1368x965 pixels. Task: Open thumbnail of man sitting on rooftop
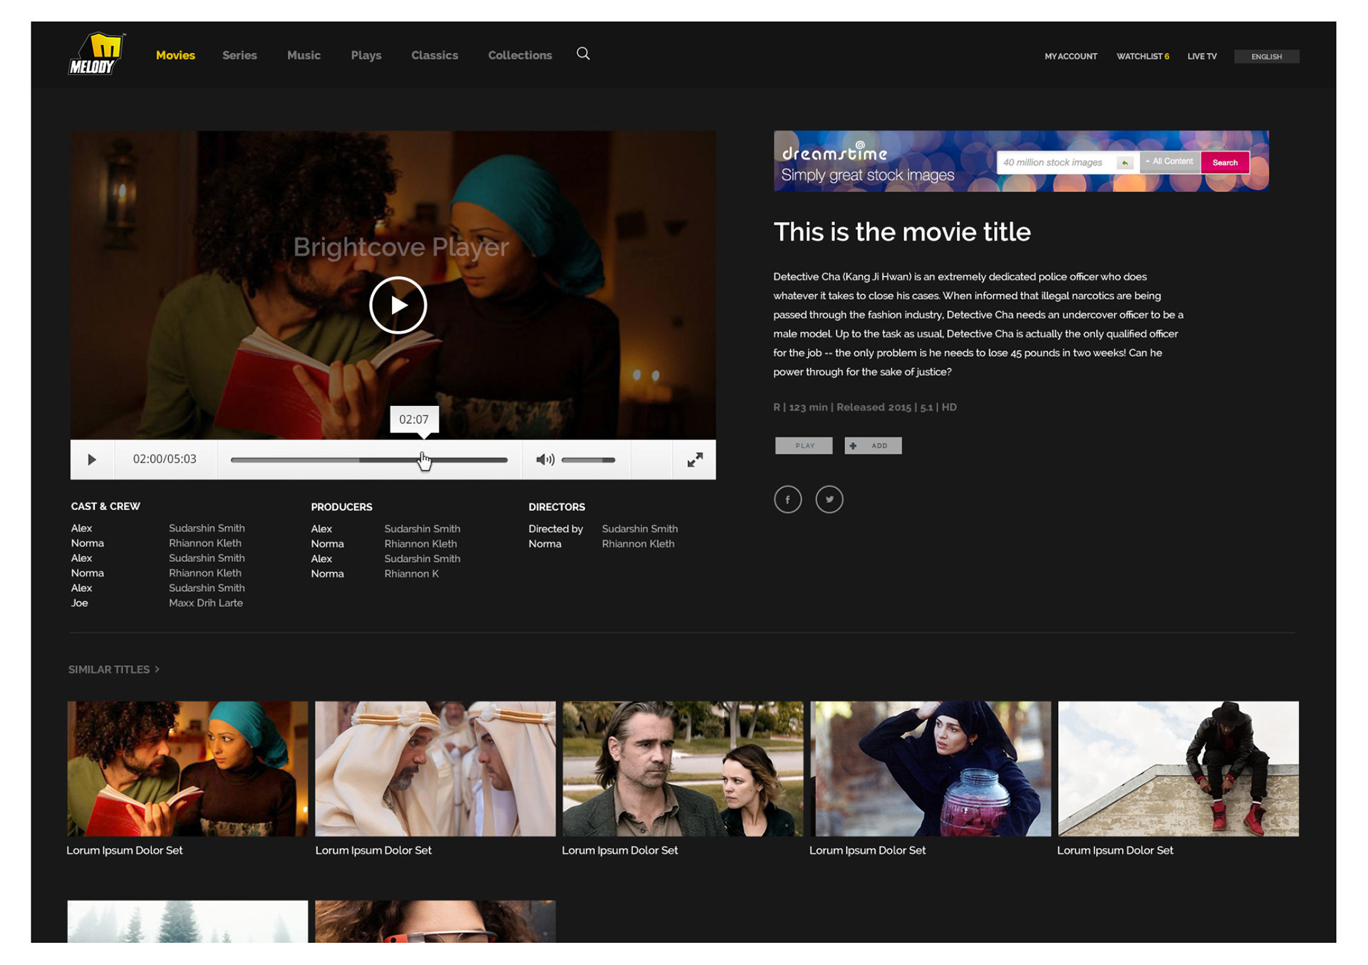coord(1178,768)
